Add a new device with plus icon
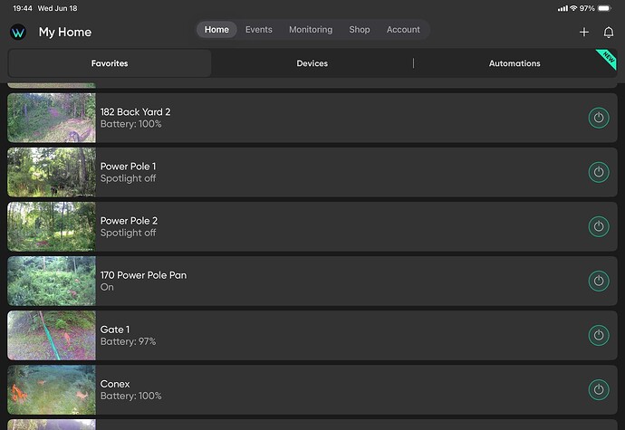 click(584, 32)
